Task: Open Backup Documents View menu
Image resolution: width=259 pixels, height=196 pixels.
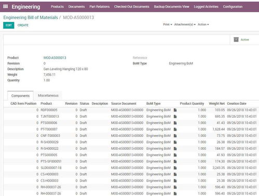Action: pyautogui.click(x=171, y=7)
